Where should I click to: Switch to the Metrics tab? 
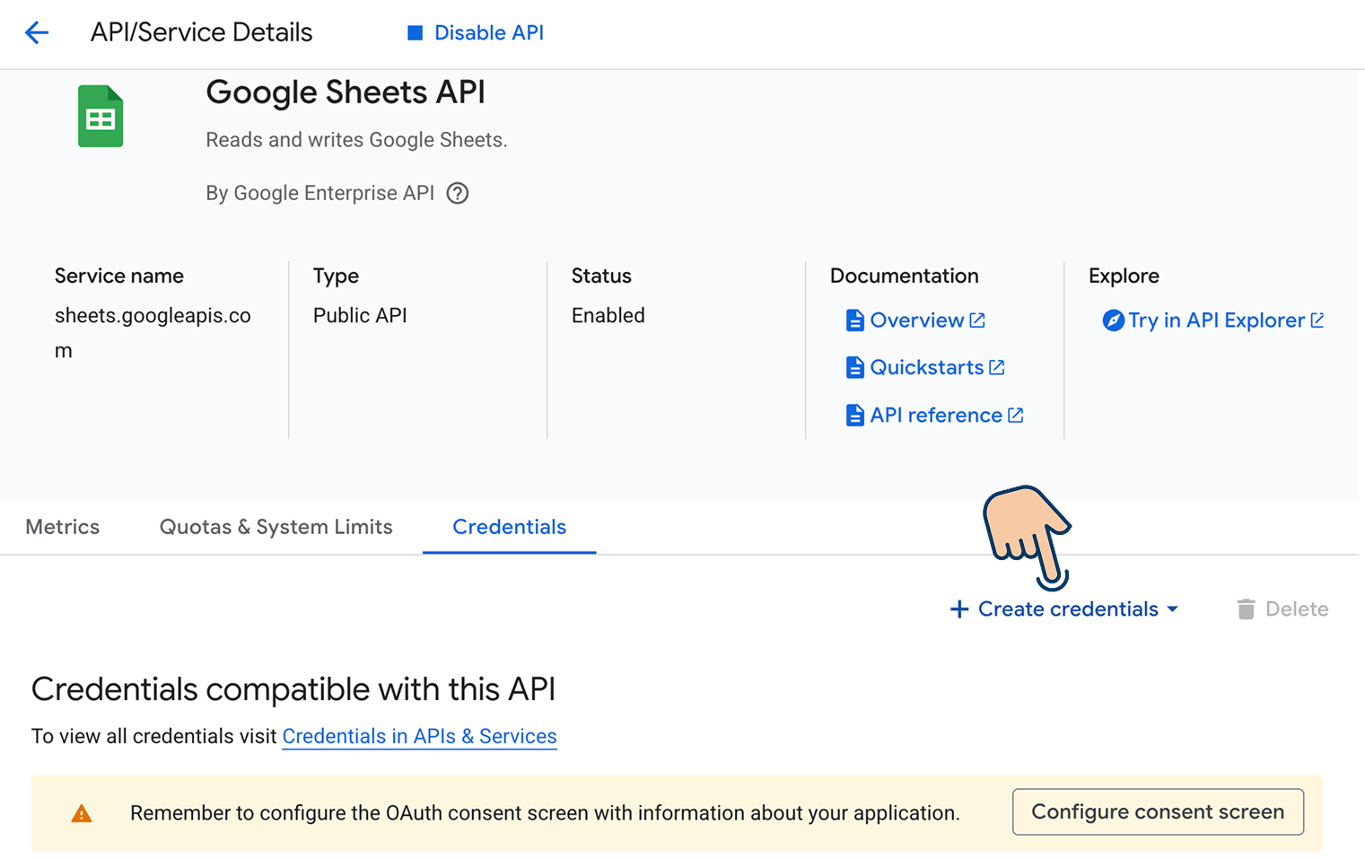(x=63, y=527)
